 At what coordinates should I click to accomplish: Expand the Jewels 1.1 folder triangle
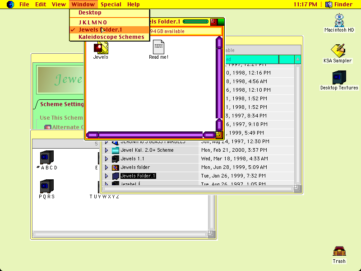[x=106, y=159]
